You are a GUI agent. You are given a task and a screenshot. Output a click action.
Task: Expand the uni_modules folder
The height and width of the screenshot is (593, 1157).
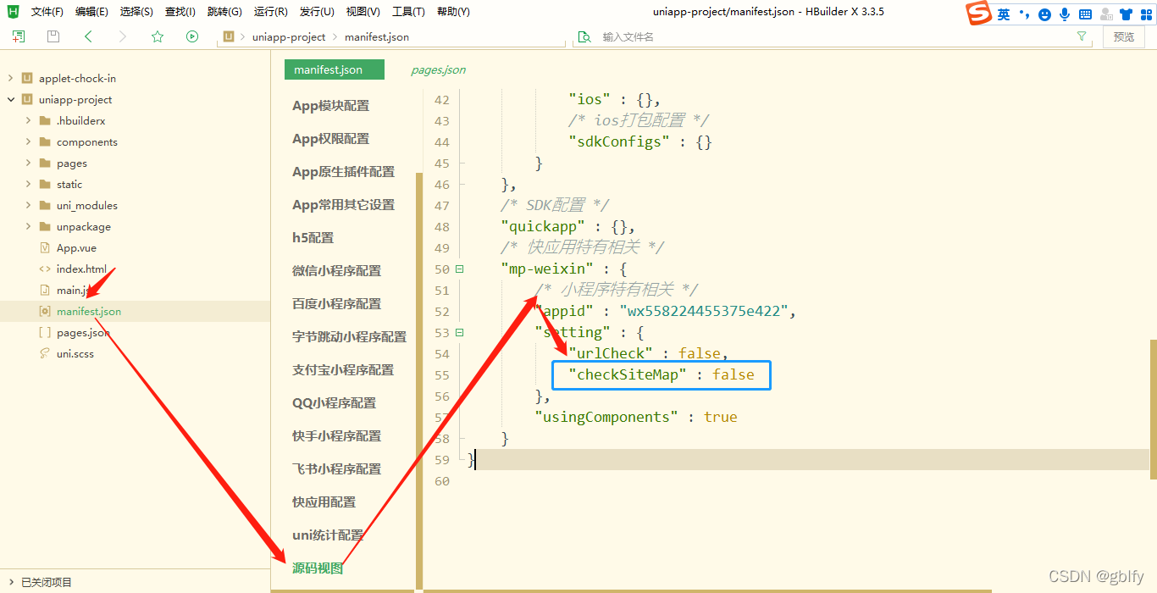point(29,205)
